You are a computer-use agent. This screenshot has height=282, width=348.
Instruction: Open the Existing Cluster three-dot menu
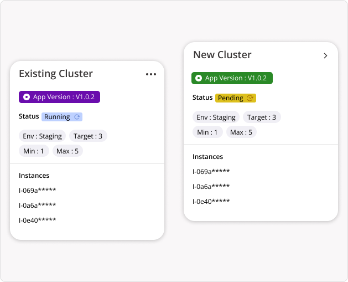point(151,74)
